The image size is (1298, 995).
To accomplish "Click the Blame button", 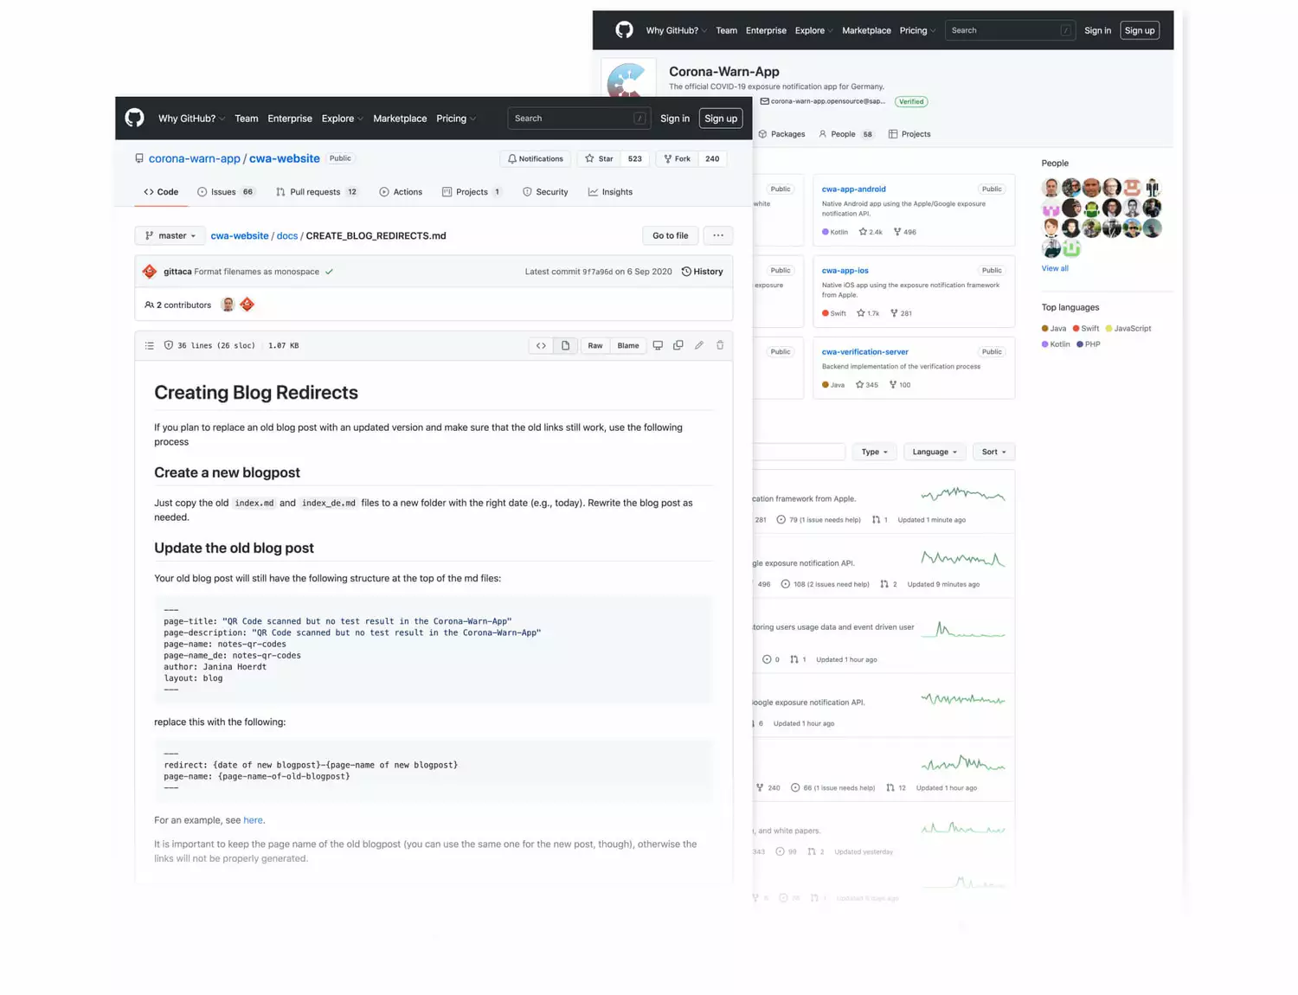I will pyautogui.click(x=628, y=345).
